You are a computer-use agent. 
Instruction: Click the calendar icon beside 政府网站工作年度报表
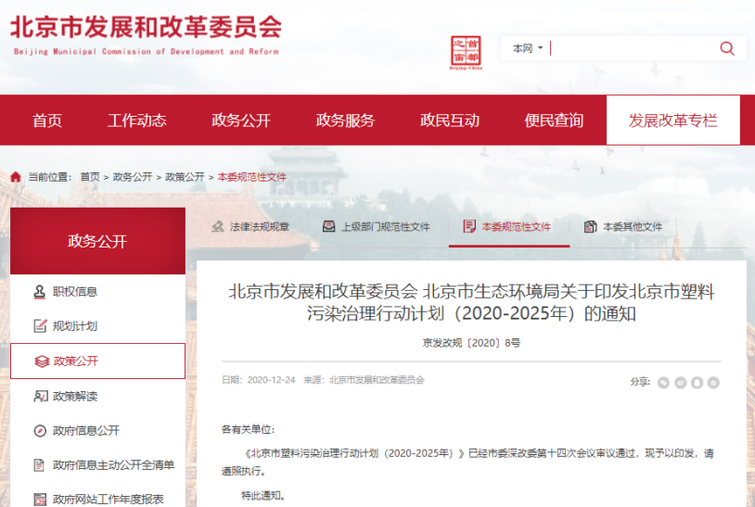pyautogui.click(x=40, y=500)
